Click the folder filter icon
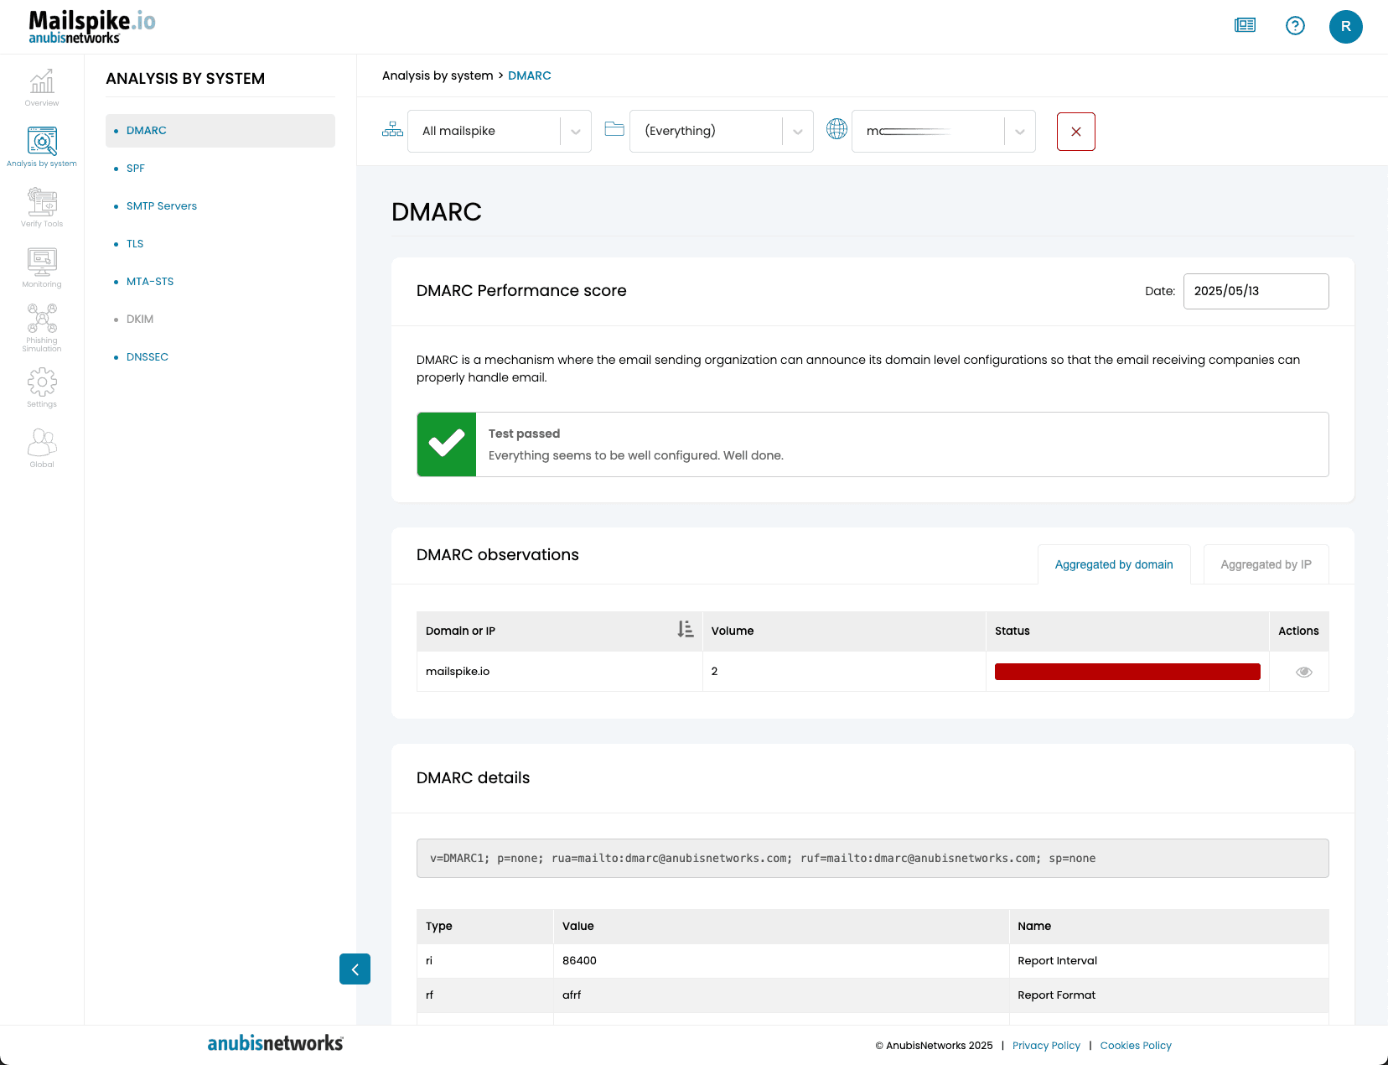This screenshot has width=1388, height=1065. (614, 129)
